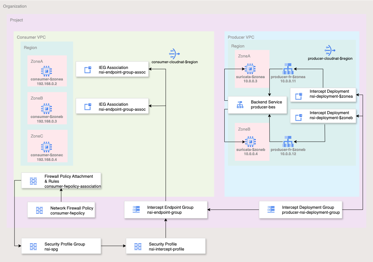Click the Intercept Endpoint Group box
Viewport: 373px width, 262px height.
(x=166, y=210)
